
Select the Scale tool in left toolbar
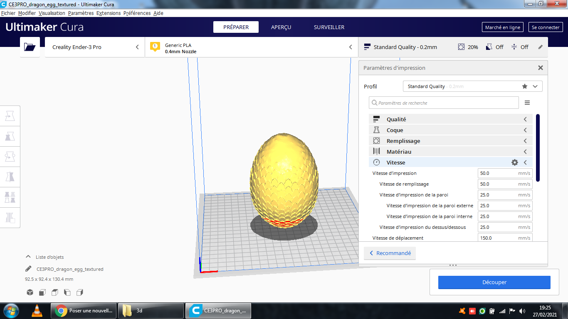(10, 137)
